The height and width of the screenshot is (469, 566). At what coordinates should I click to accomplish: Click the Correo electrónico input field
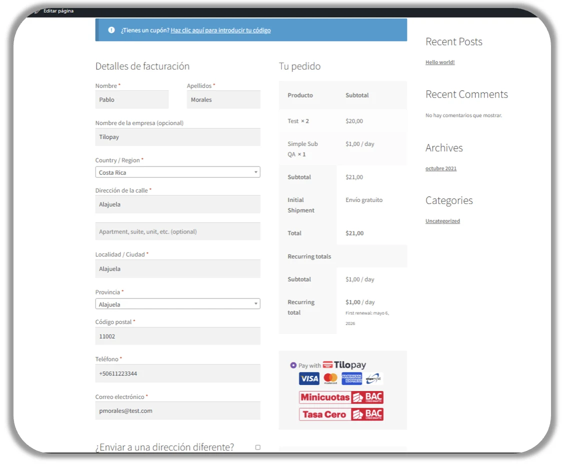[x=177, y=411]
